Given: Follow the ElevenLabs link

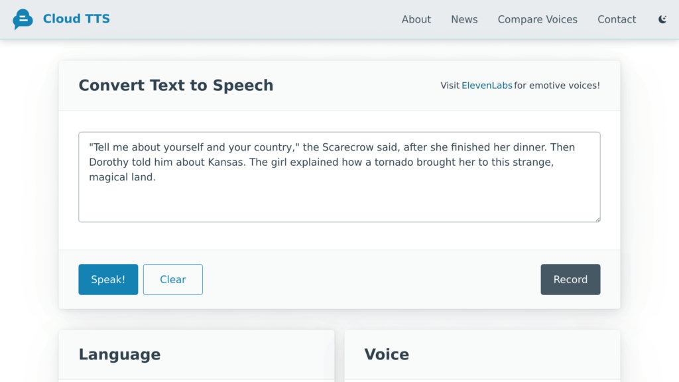Looking at the screenshot, I should (x=487, y=86).
